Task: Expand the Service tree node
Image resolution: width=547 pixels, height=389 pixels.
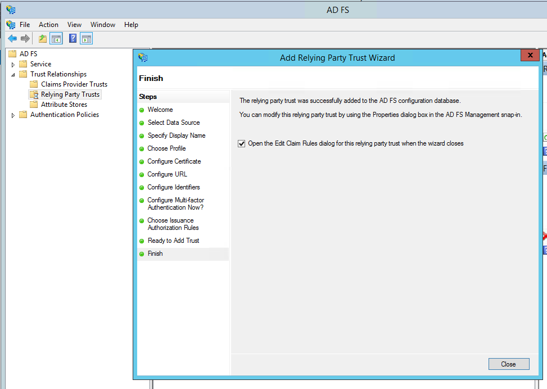Action: click(x=13, y=65)
